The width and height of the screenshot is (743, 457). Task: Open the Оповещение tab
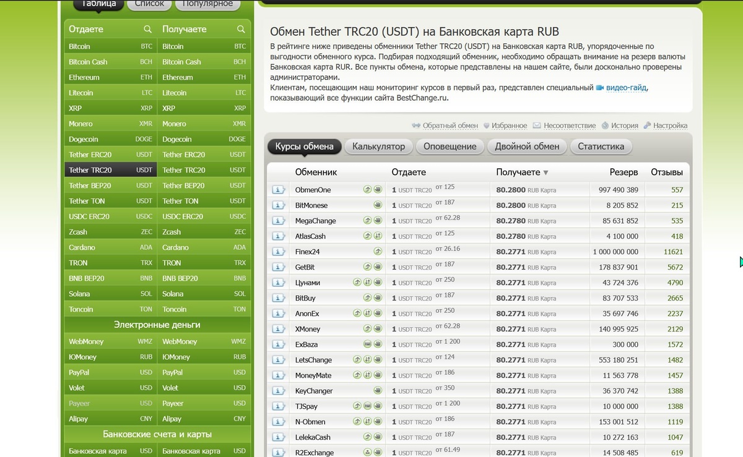[x=450, y=147]
